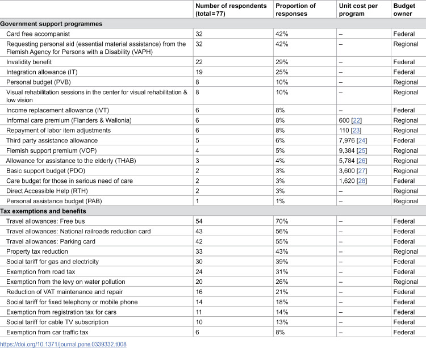
Task: Open reference 23 citation link
Action: [x=356, y=131]
